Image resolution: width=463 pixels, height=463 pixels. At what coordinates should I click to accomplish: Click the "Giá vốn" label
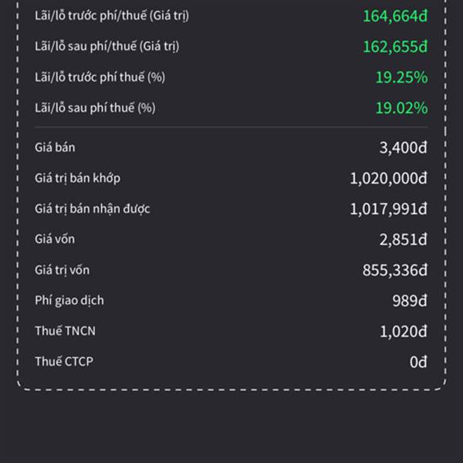pos(55,239)
